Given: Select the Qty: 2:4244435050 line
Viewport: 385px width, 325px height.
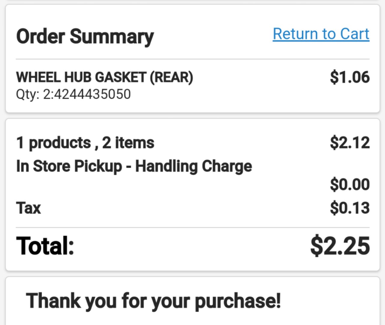Looking at the screenshot, I should (x=73, y=94).
